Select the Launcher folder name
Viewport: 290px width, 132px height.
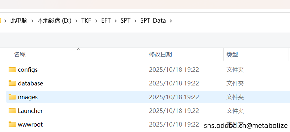[30, 111]
